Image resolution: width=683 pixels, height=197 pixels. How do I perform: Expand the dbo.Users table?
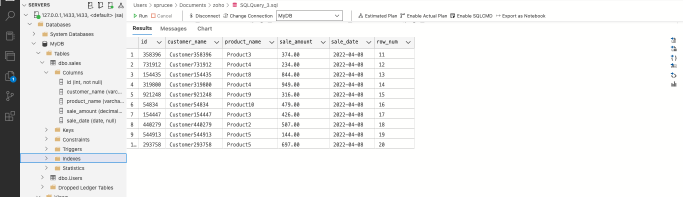(42, 178)
